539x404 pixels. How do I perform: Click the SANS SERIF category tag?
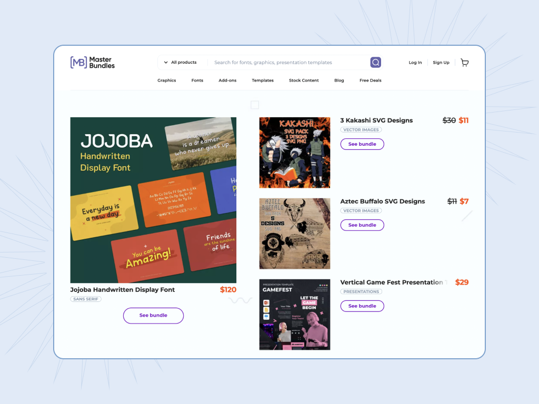tap(86, 299)
